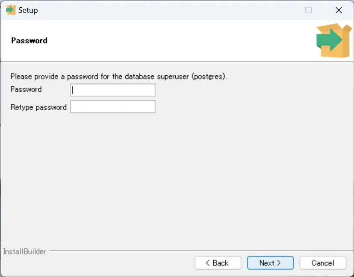Proceed with the Next button
The height and width of the screenshot is (277, 354).
(270, 263)
